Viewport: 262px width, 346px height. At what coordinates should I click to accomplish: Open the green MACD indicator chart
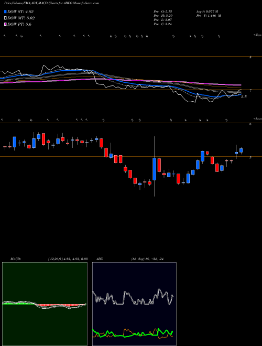coord(45,304)
